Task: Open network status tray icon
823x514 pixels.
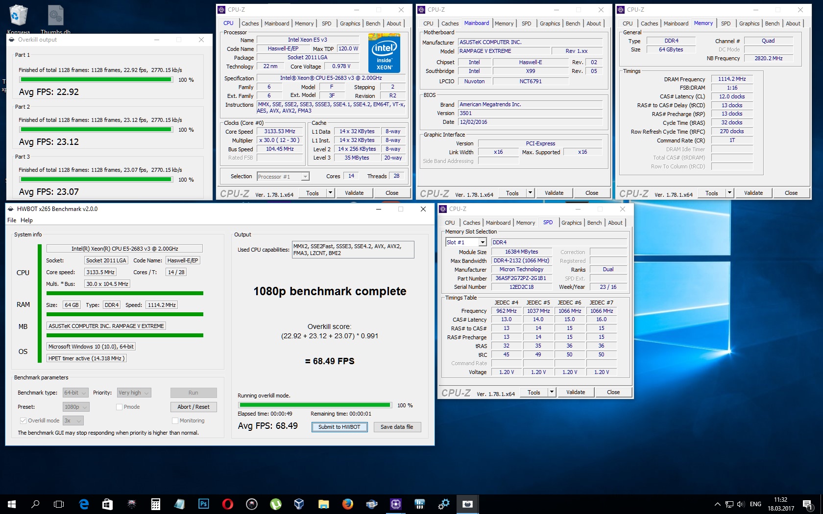Action: pos(729,504)
